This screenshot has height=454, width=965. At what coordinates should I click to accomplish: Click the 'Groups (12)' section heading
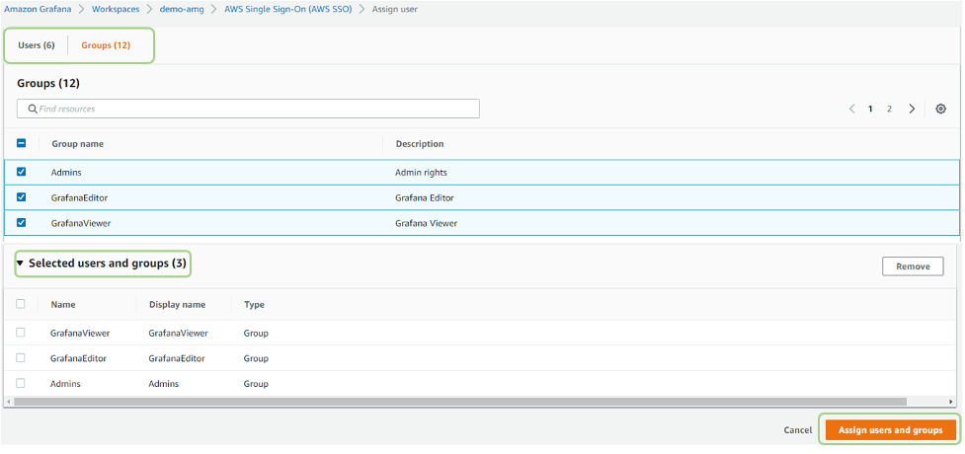point(48,83)
